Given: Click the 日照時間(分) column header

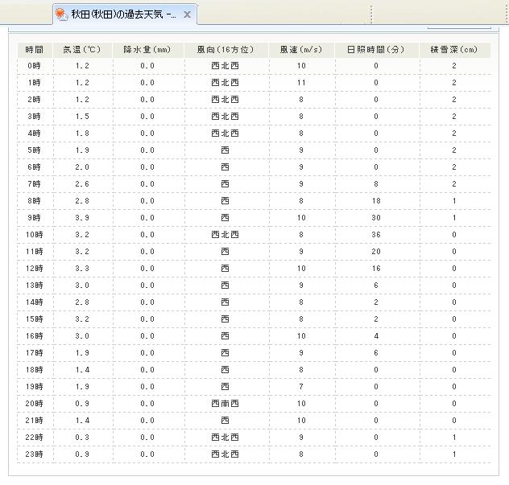Looking at the screenshot, I should (376, 50).
